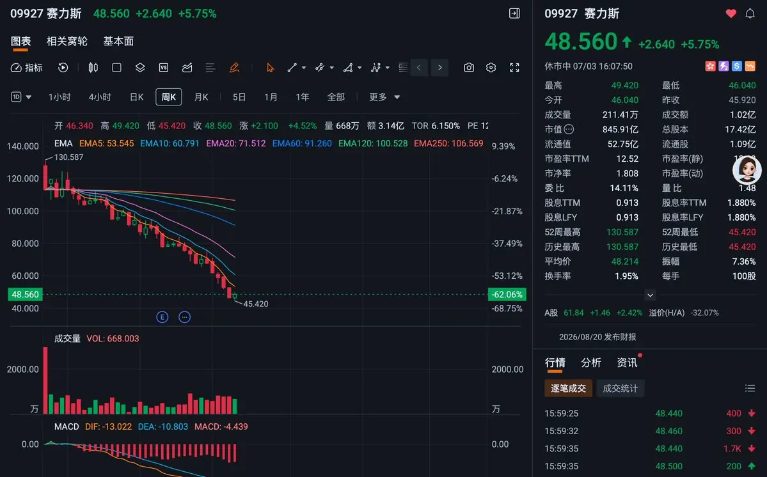Open the layers stack icon
The height and width of the screenshot is (477, 767).
click(140, 67)
